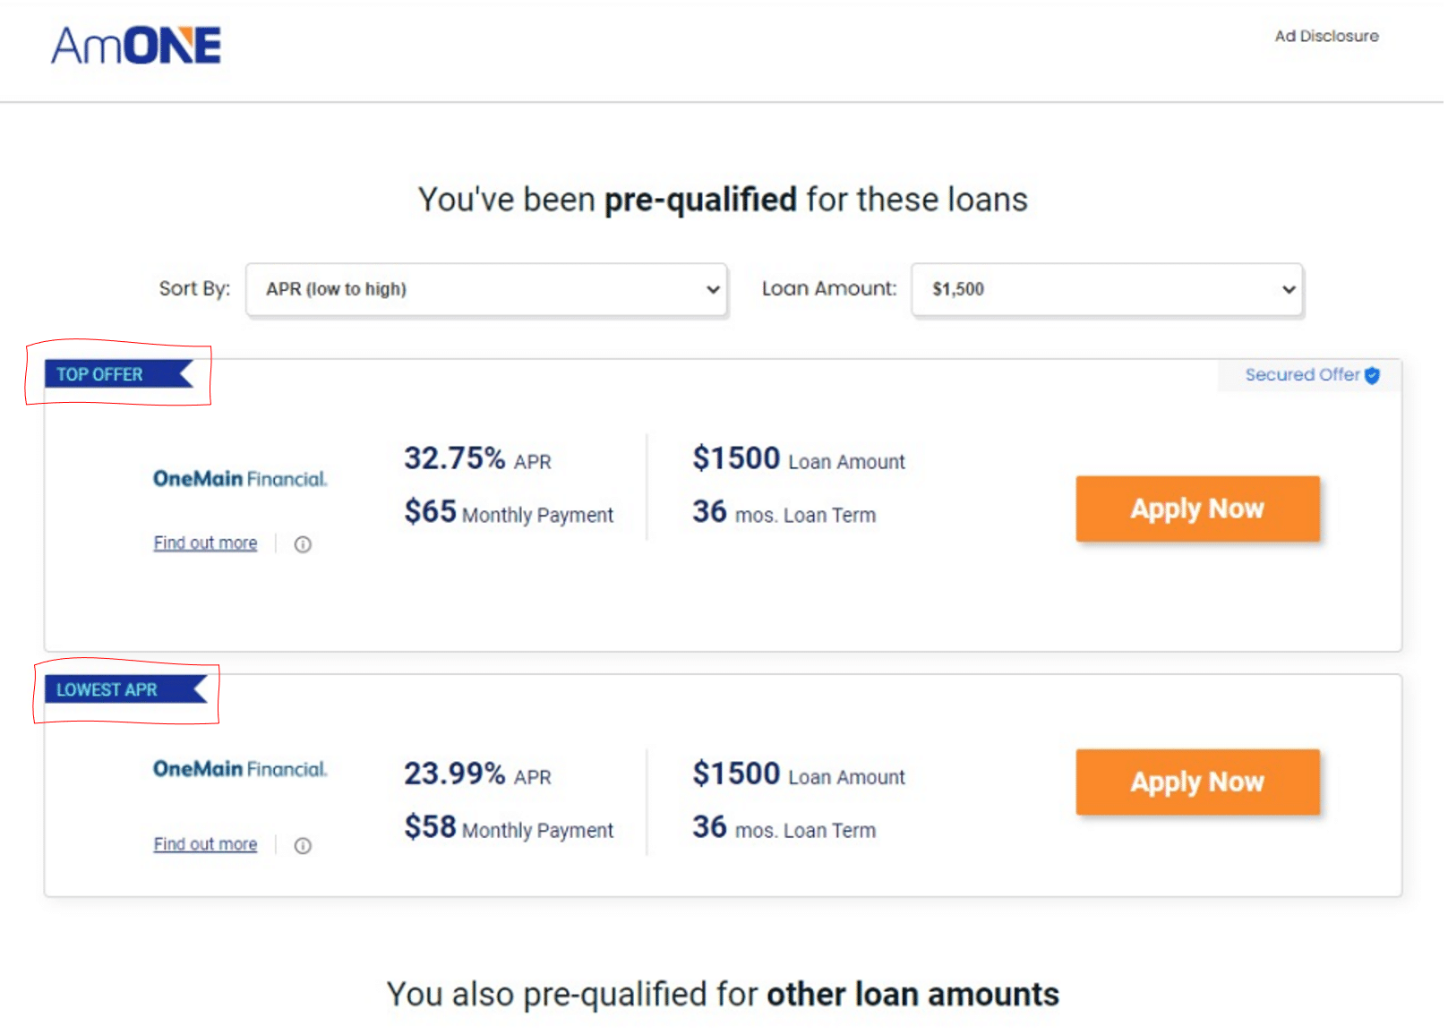The width and height of the screenshot is (1448, 1034).
Task: Click the Secured Offer shield icon
Action: 1372,375
